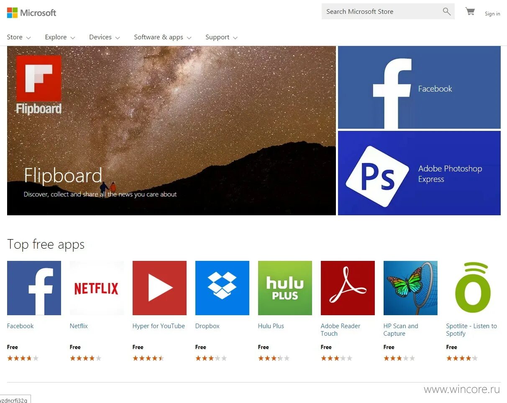Click the search magnifier icon

[447, 12]
